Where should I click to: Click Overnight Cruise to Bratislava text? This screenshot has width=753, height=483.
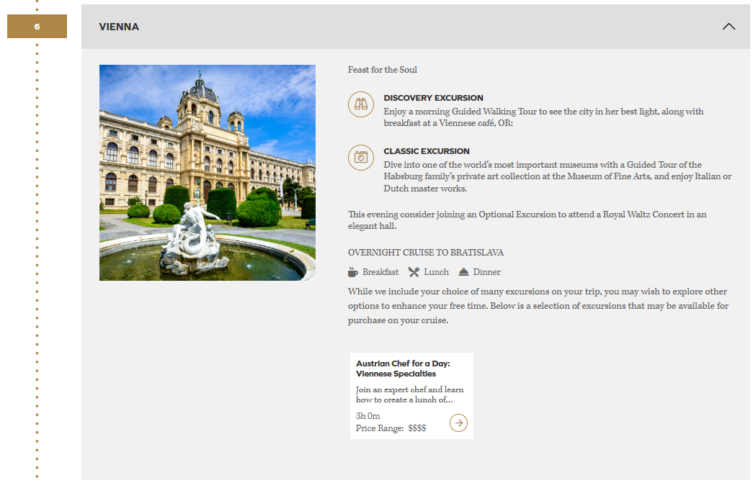pyautogui.click(x=425, y=253)
